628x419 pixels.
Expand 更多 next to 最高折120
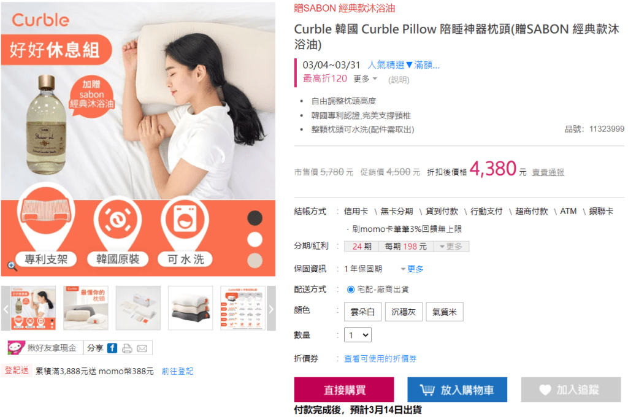(x=365, y=79)
